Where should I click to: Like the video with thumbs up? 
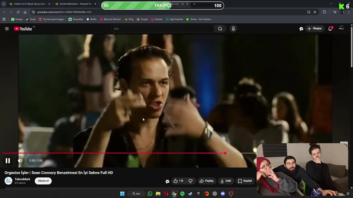pyautogui.click(x=178, y=181)
